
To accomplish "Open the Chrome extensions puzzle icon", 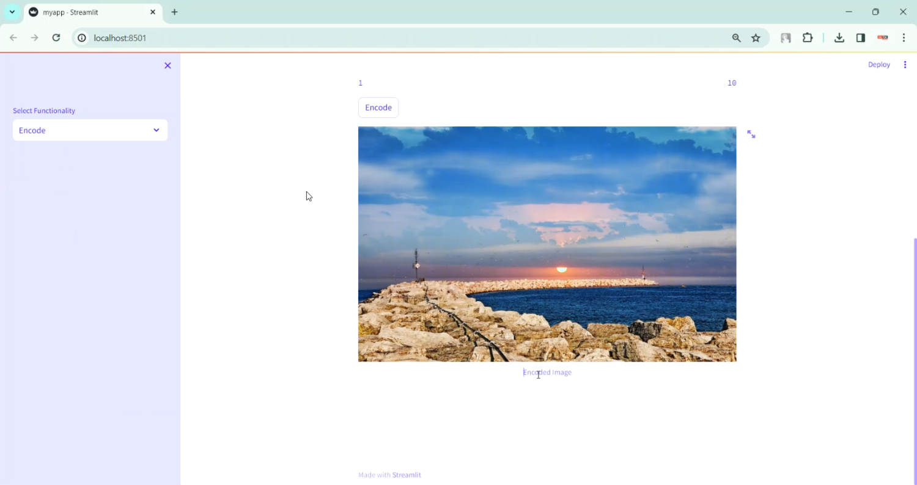I will pyautogui.click(x=808, y=38).
